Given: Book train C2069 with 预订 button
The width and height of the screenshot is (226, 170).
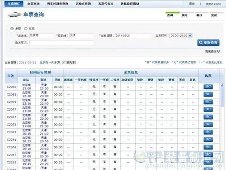Looking at the screenshot, I should click(x=208, y=147).
